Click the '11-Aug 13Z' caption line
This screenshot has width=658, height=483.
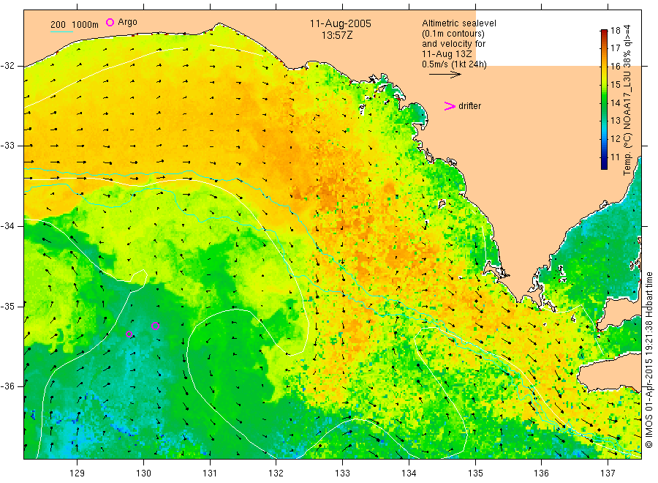(x=447, y=54)
